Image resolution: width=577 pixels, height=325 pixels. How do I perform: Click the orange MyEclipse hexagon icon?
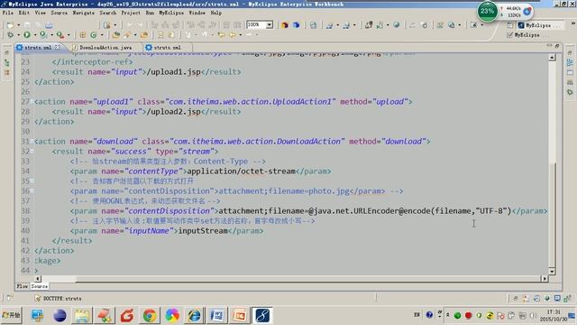click(285, 25)
